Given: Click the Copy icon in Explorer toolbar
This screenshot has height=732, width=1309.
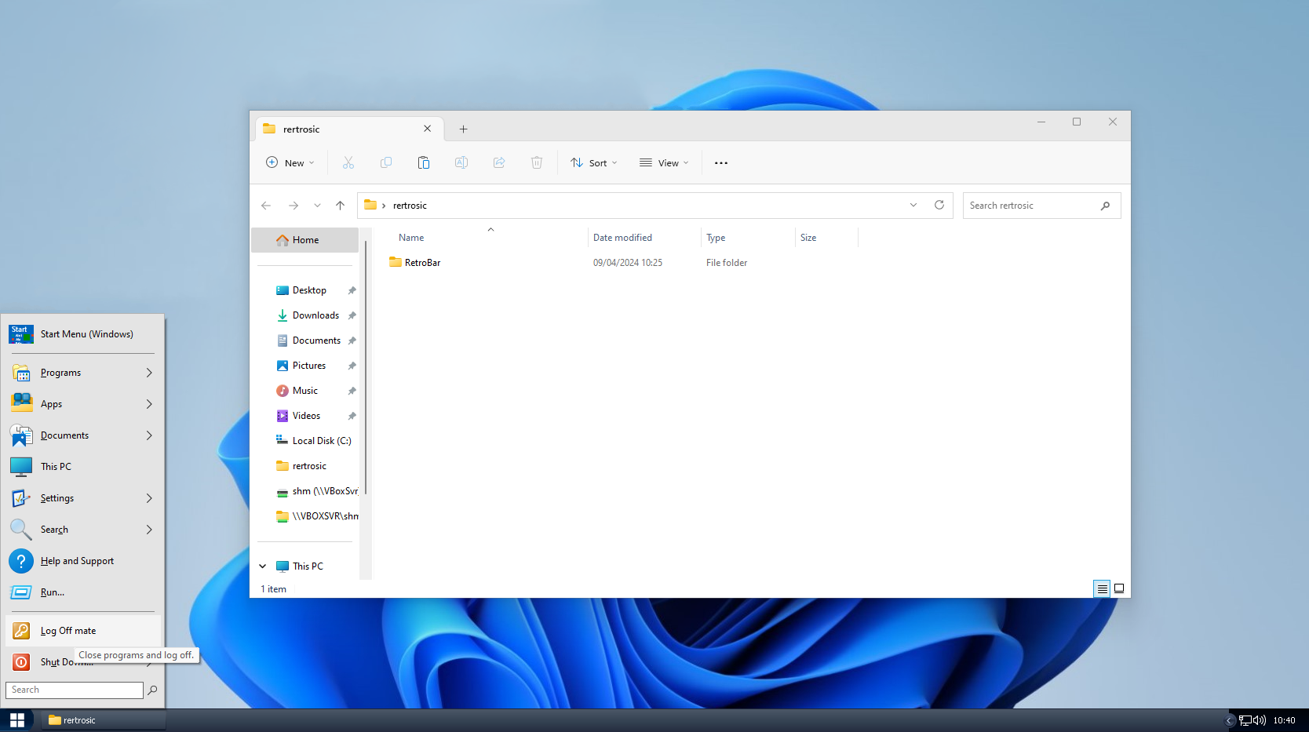Looking at the screenshot, I should (386, 162).
